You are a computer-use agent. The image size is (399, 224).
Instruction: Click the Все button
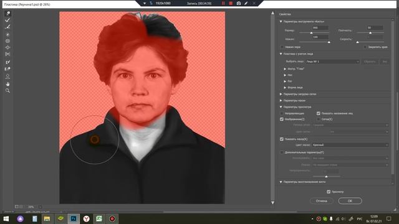385,62
